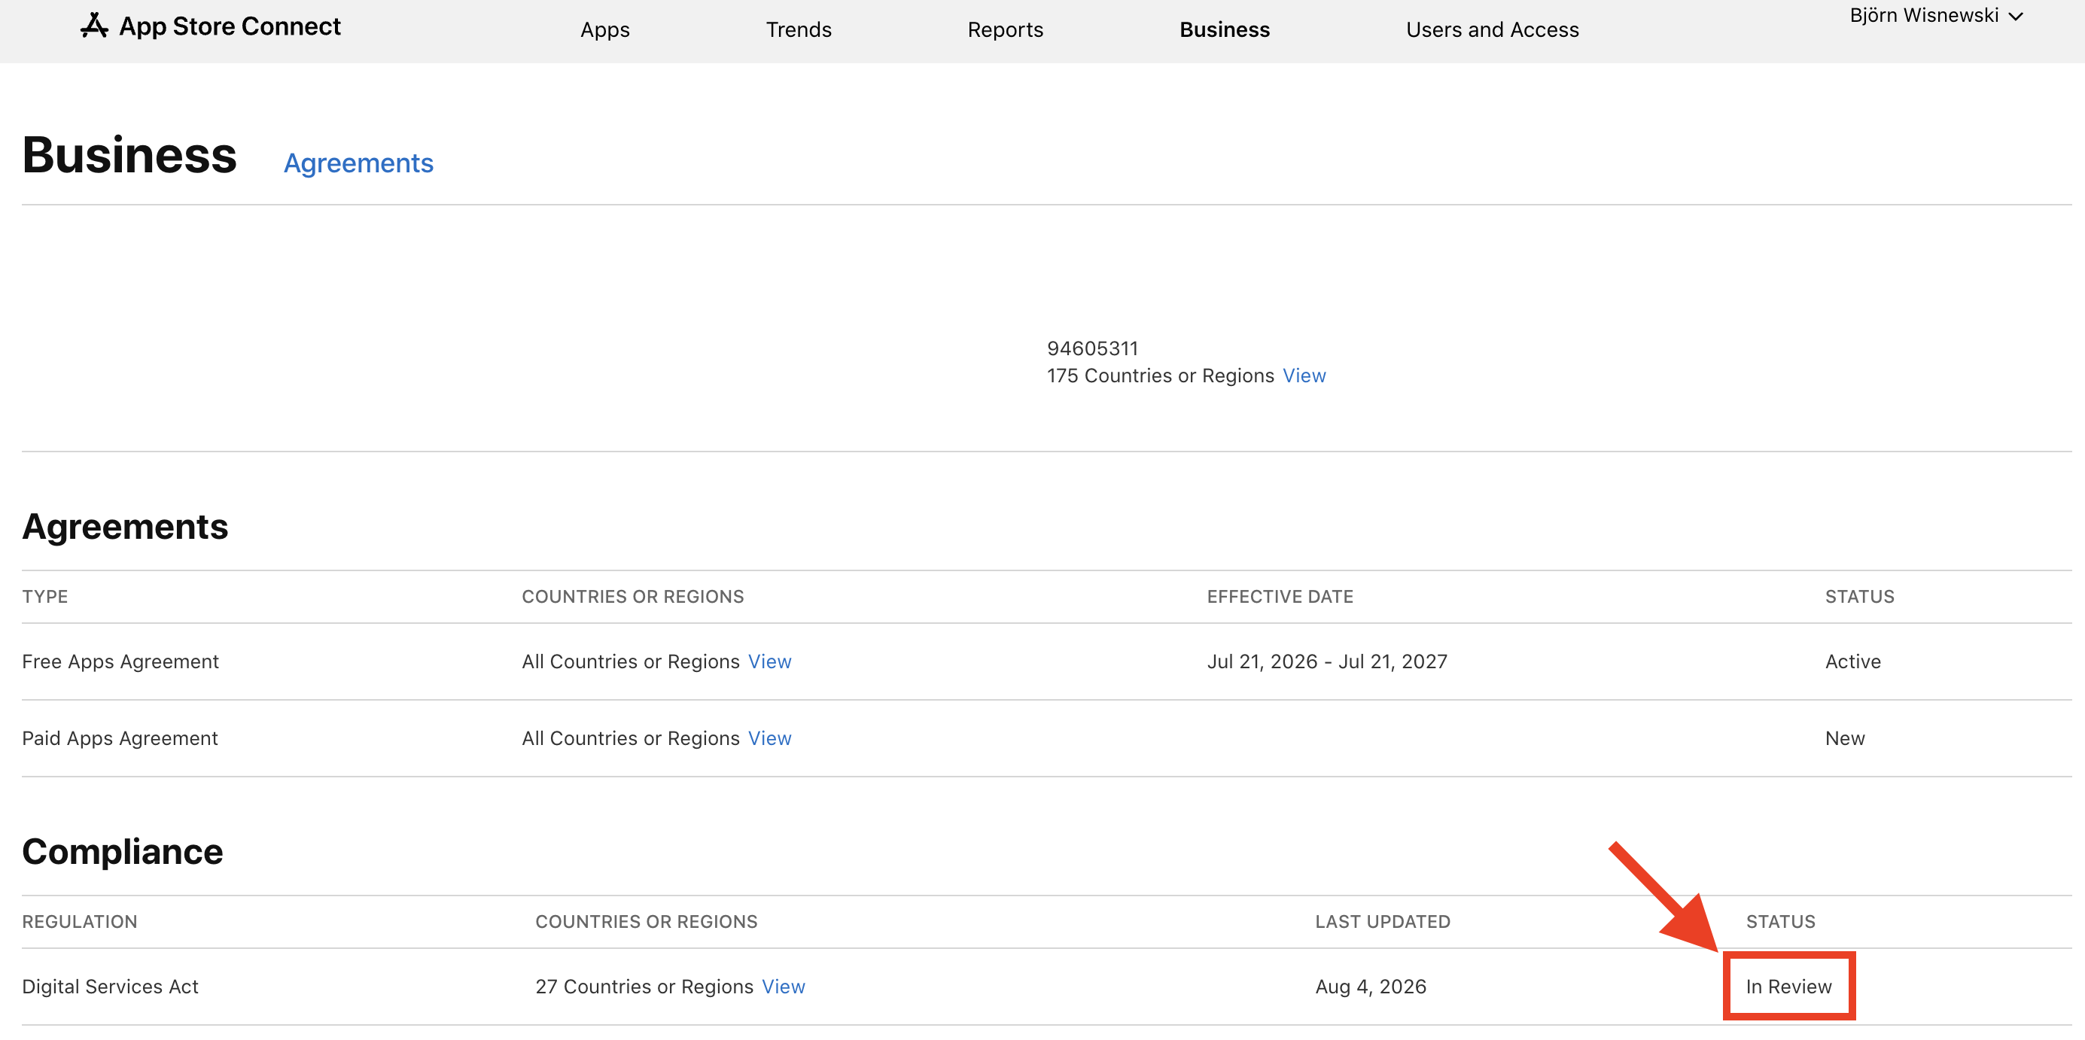Image resolution: width=2085 pixels, height=1040 pixels.
Task: Navigate to Reports
Action: pos(1006,30)
